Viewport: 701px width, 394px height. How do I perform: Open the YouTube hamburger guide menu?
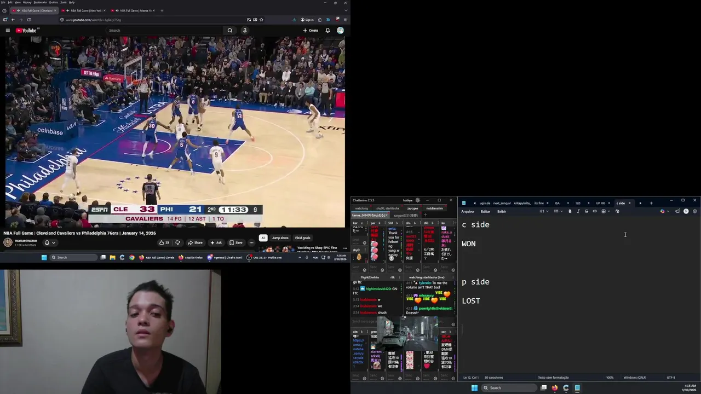[8, 31]
